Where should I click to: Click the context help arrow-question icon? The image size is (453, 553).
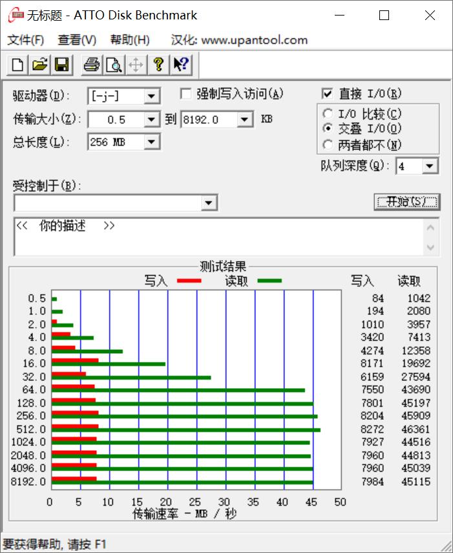(181, 65)
